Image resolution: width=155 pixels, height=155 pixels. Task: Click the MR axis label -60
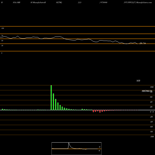[x=151, y=127]
